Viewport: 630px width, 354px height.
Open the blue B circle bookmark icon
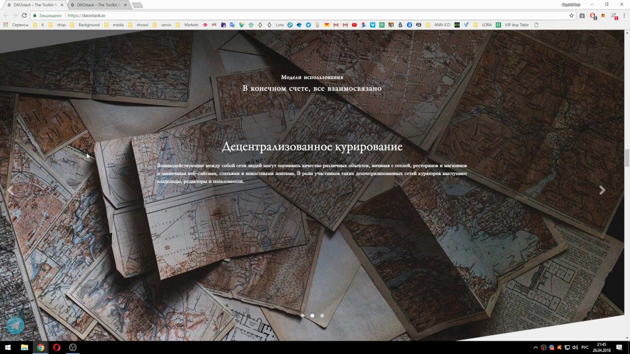coord(409,25)
